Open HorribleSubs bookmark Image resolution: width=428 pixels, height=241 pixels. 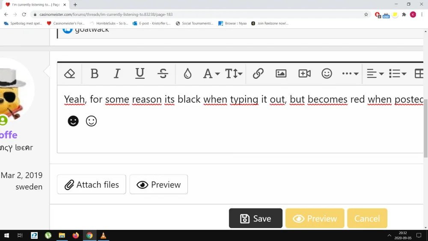(109, 24)
